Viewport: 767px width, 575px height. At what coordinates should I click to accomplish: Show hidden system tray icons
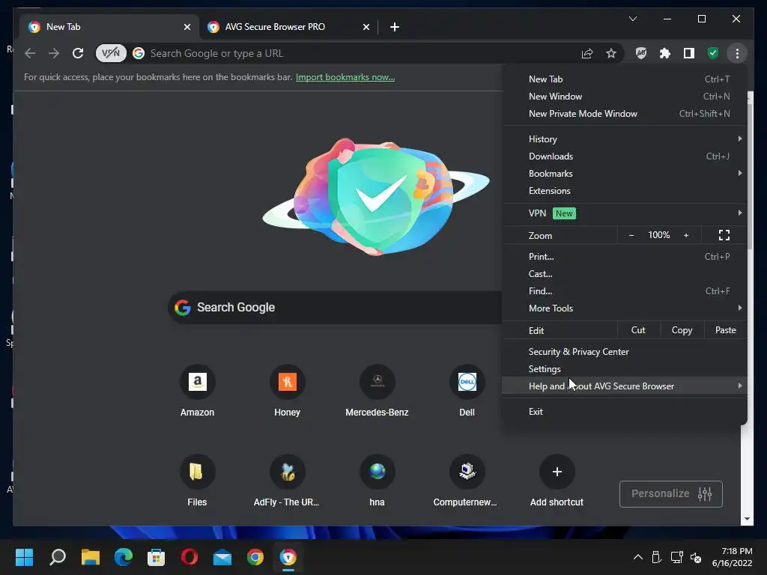[638, 557]
